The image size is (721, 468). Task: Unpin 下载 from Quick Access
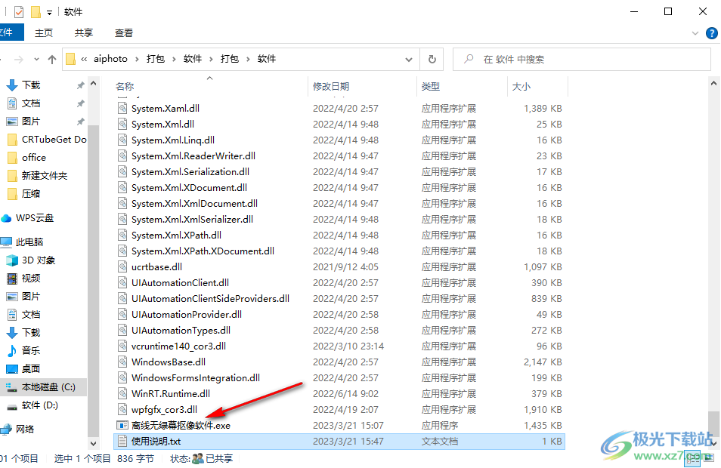click(81, 85)
